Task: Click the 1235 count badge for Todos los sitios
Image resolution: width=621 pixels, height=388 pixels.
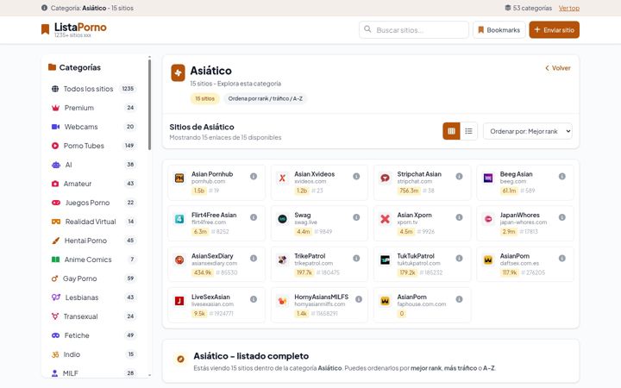Action: 128,89
